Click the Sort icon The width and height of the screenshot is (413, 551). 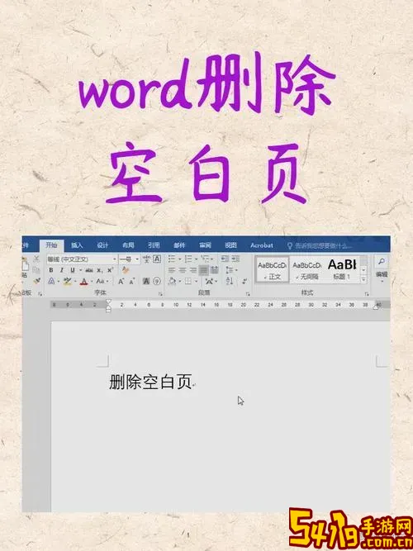(x=229, y=281)
